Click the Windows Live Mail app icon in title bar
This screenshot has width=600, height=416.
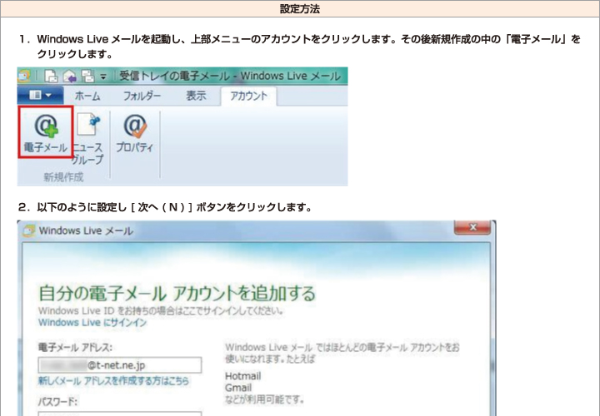pos(23,76)
